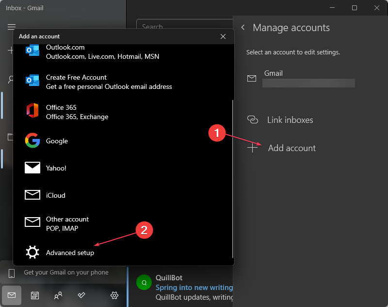The image size is (388, 307).
Task: Click the hamburger menu icon
Action: (x=12, y=27)
